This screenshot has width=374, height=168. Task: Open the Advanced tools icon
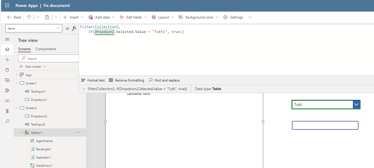click(x=7, y=111)
